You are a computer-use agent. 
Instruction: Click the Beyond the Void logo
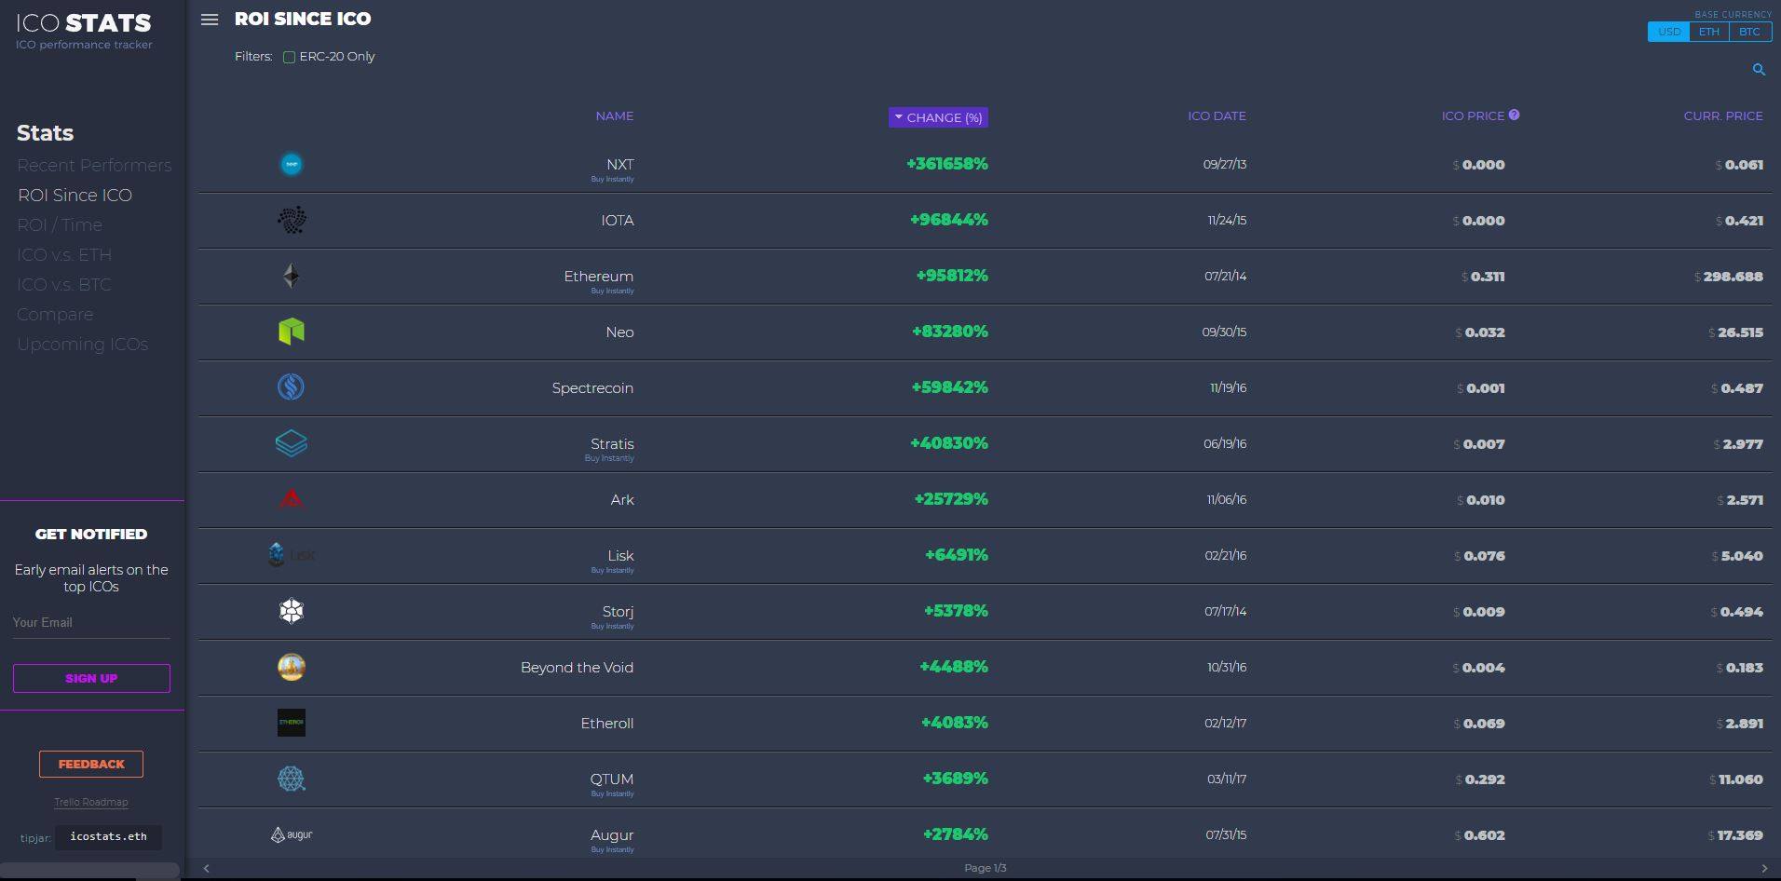point(292,667)
